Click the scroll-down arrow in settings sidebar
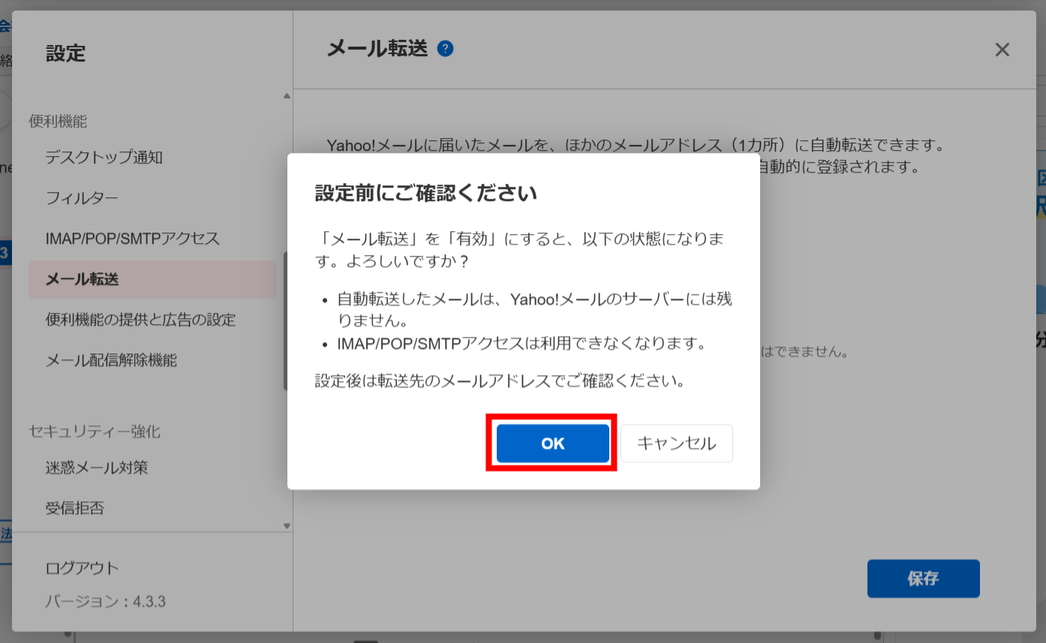Viewport: 1046px width, 643px height. point(287,526)
